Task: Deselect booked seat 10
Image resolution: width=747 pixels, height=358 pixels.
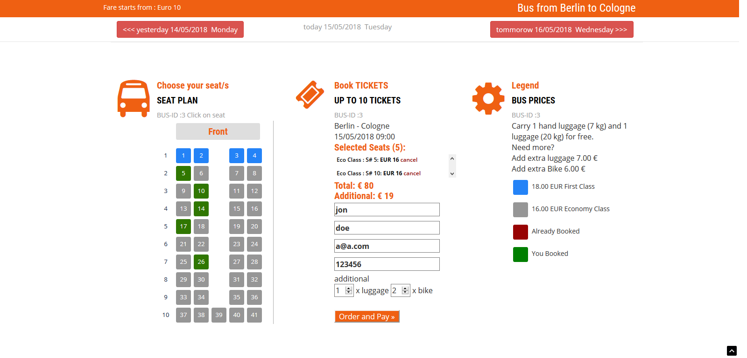Action: [x=201, y=191]
